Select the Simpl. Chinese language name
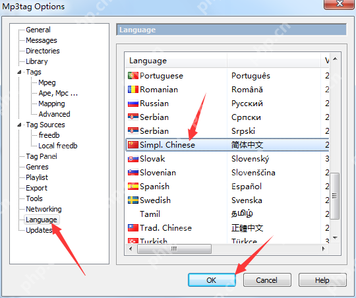 point(167,145)
